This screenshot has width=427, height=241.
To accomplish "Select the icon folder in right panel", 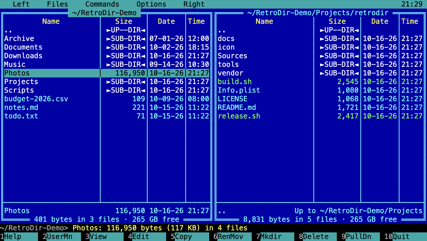I will point(320,47).
